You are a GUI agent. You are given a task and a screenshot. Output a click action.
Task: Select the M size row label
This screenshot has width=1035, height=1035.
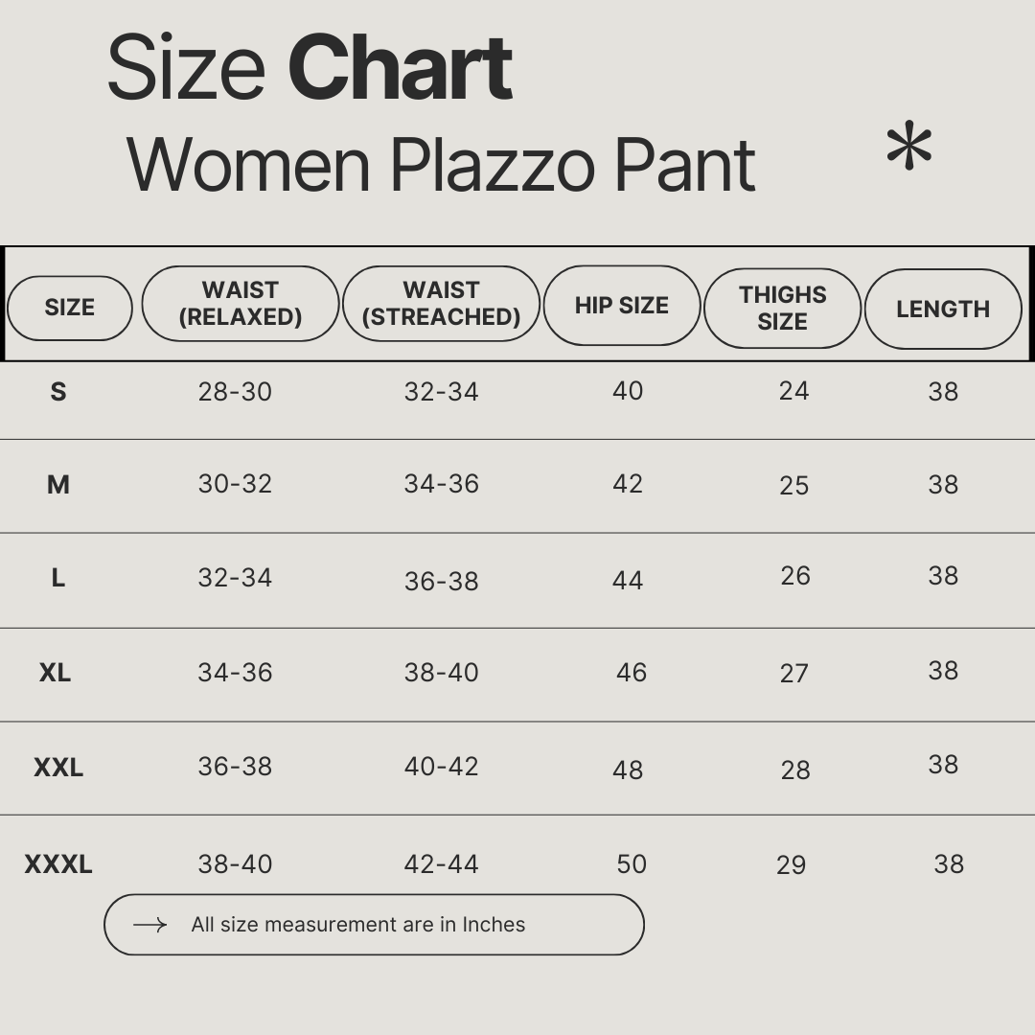click(58, 485)
